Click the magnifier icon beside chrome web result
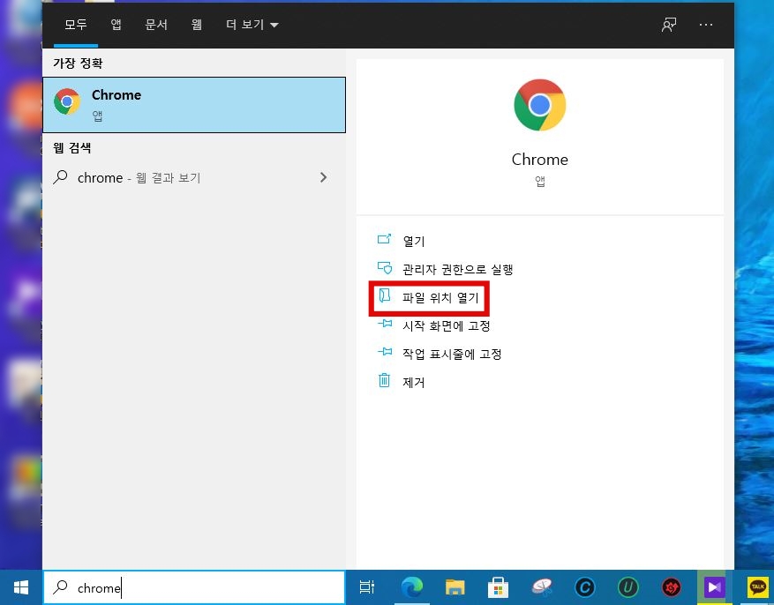This screenshot has height=605, width=774. point(61,176)
